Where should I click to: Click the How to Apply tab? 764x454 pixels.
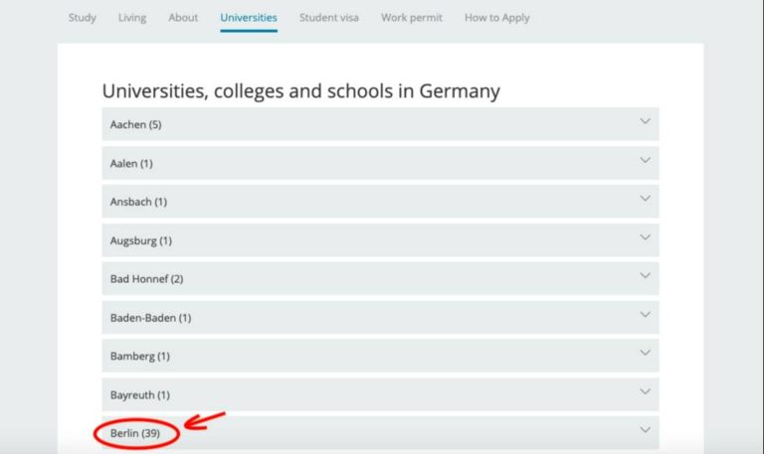pyautogui.click(x=496, y=18)
